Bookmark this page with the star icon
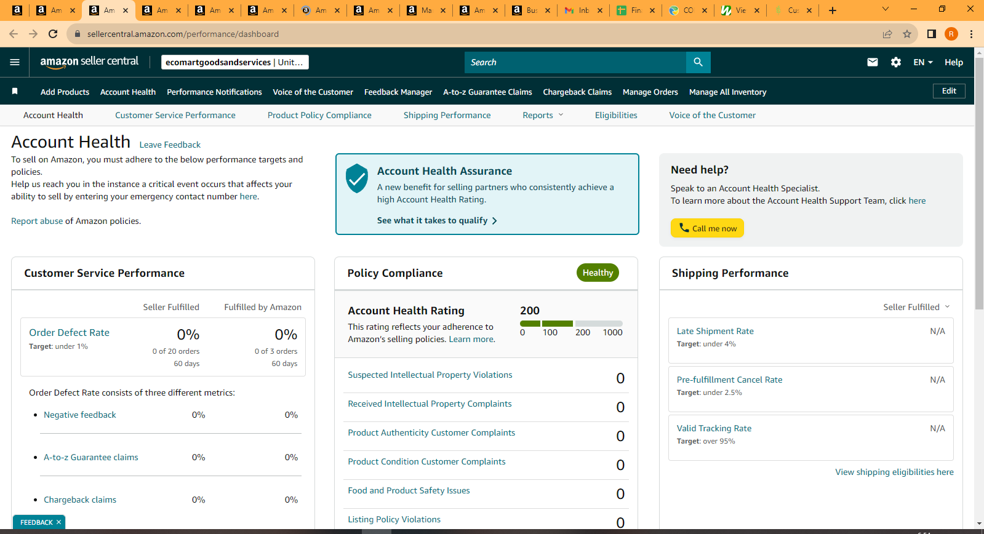Viewport: 984px width, 534px height. point(907,34)
